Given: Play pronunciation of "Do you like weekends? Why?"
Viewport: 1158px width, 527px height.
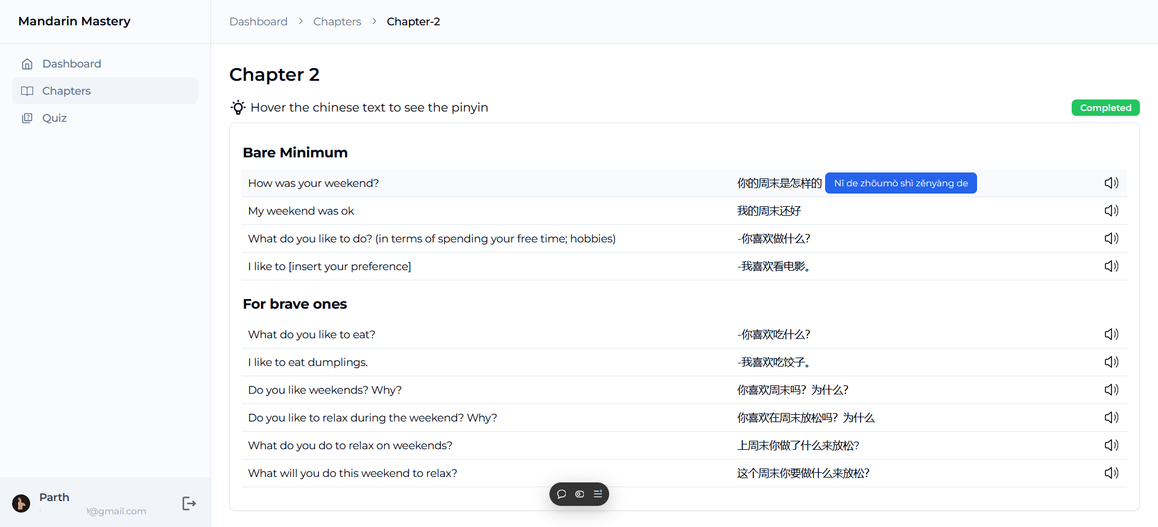Looking at the screenshot, I should click(x=1111, y=390).
